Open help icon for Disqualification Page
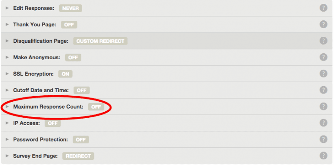 [324, 41]
